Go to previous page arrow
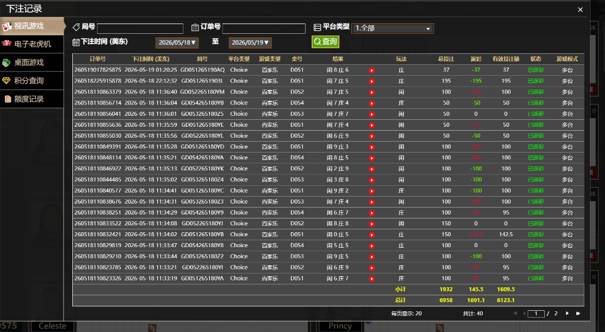This screenshot has width=605, height=332. pos(524,314)
